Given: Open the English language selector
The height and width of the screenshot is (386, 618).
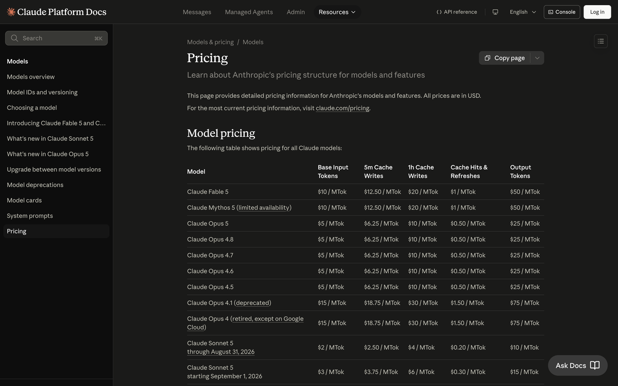Looking at the screenshot, I should (x=523, y=12).
